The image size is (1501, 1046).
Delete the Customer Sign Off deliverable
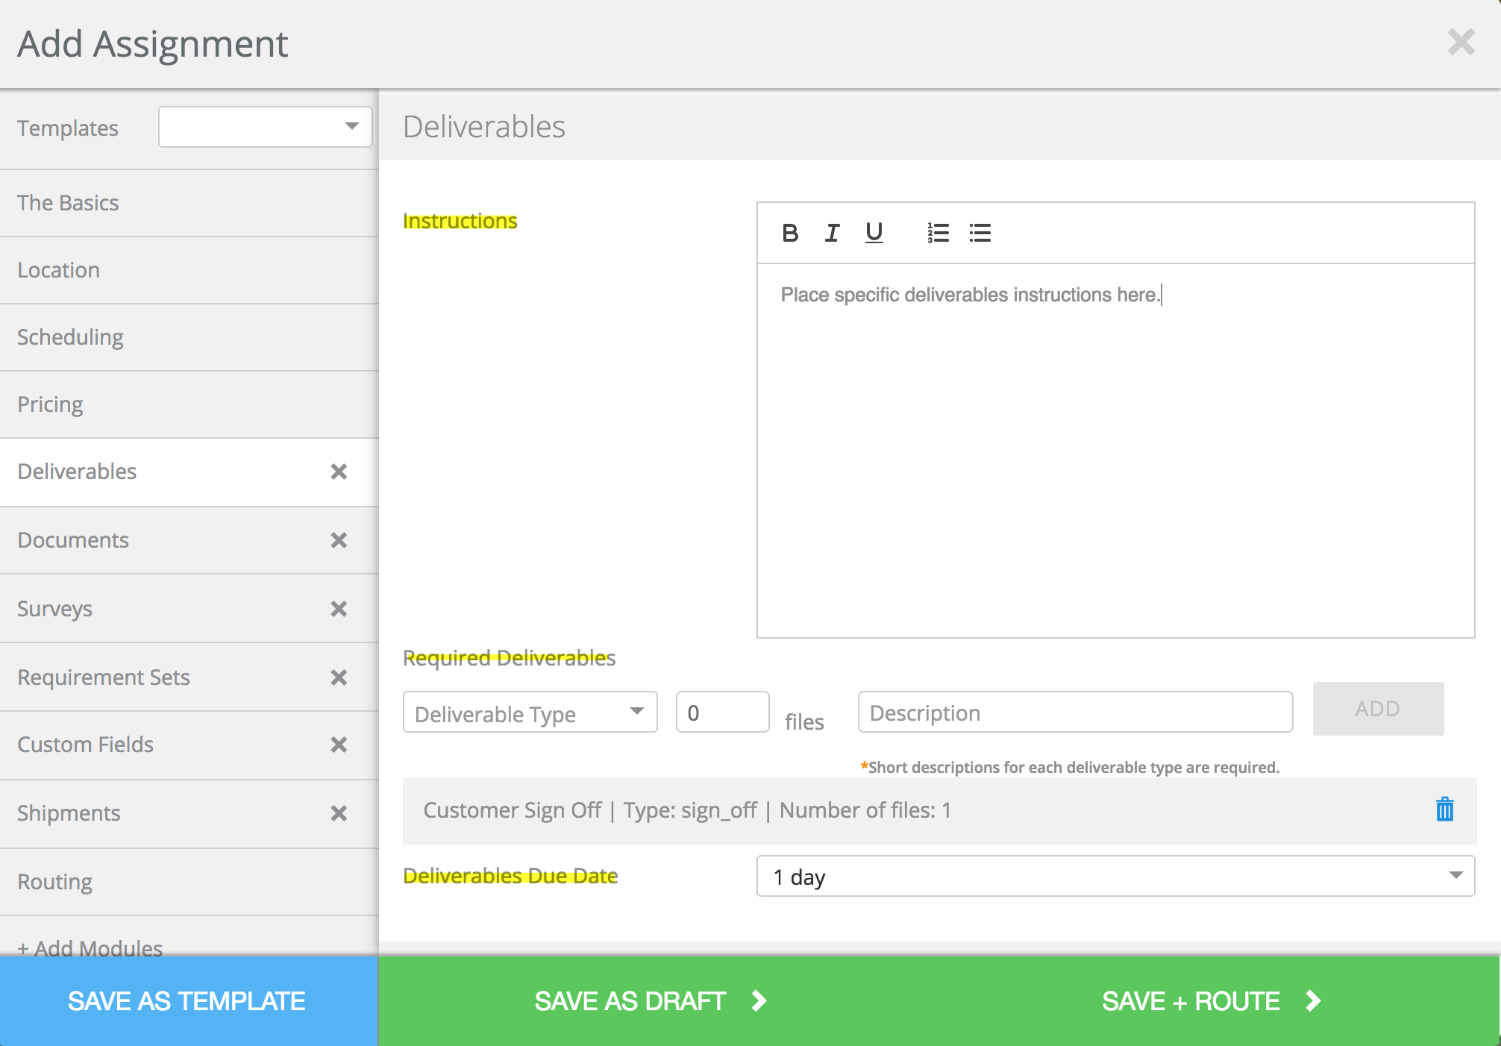pos(1444,809)
